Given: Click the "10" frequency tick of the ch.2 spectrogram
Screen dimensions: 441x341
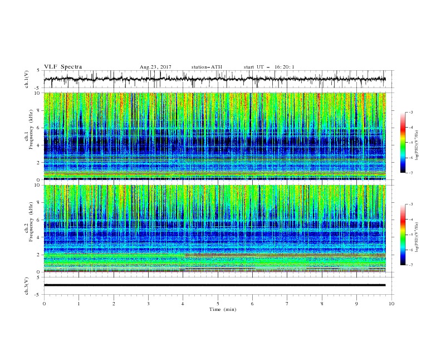Looking at the screenshot, I should [x=37, y=185].
